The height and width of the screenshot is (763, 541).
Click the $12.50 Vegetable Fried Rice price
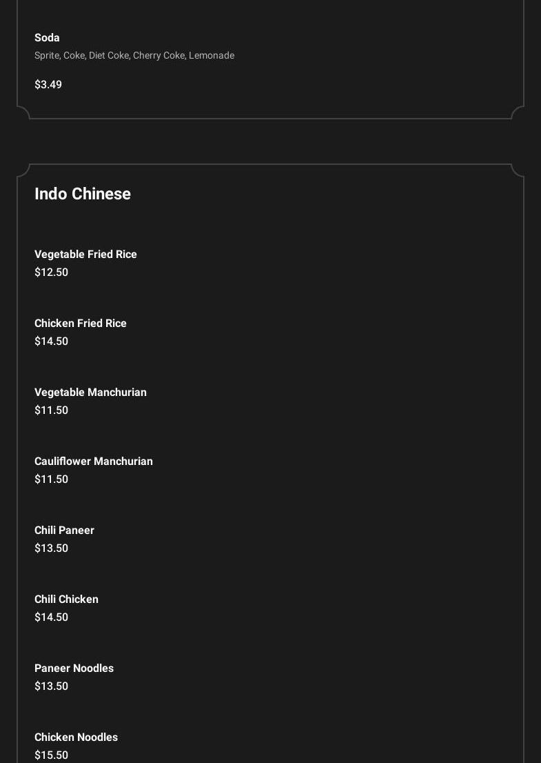coord(51,272)
